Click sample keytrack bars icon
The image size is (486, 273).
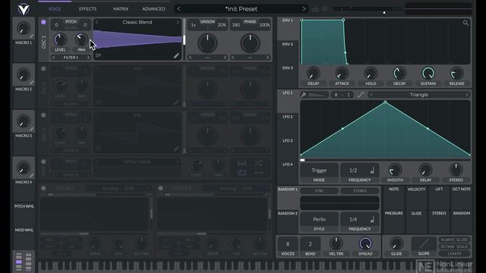click(x=241, y=163)
